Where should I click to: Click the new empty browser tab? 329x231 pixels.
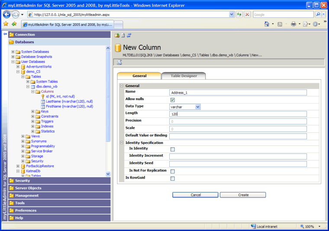coord(118,25)
